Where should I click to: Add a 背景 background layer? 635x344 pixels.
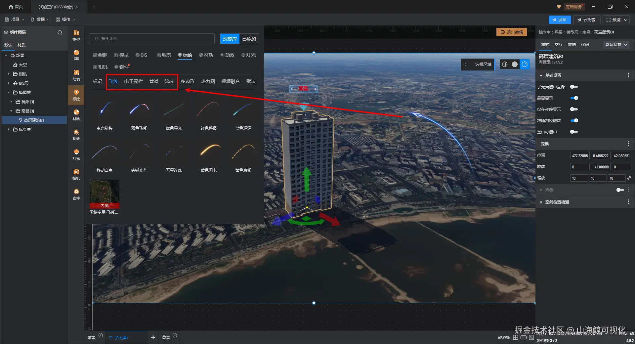(x=175, y=335)
